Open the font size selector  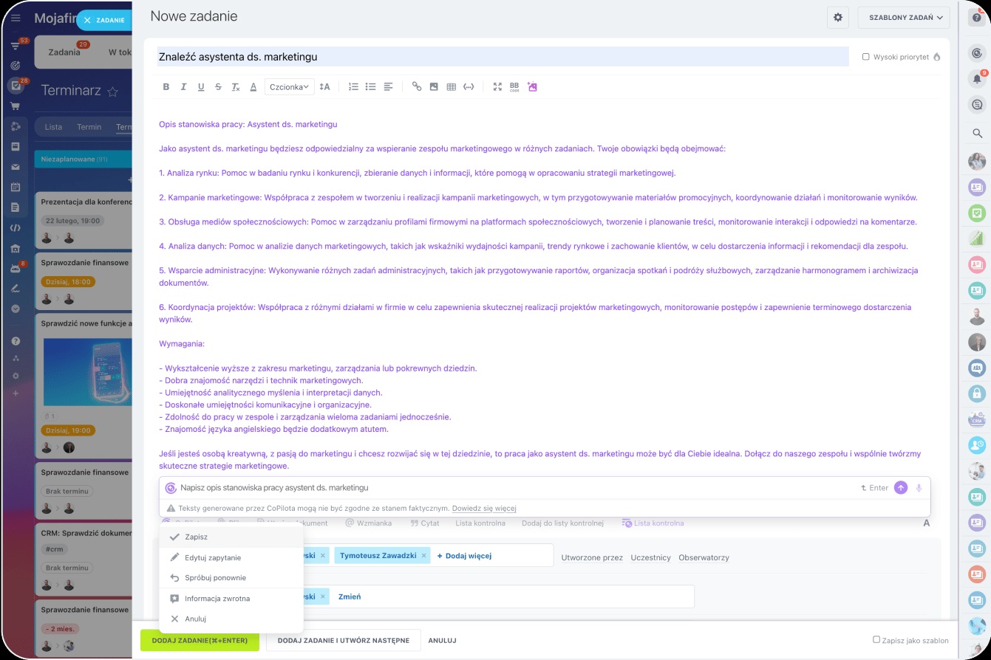[324, 87]
